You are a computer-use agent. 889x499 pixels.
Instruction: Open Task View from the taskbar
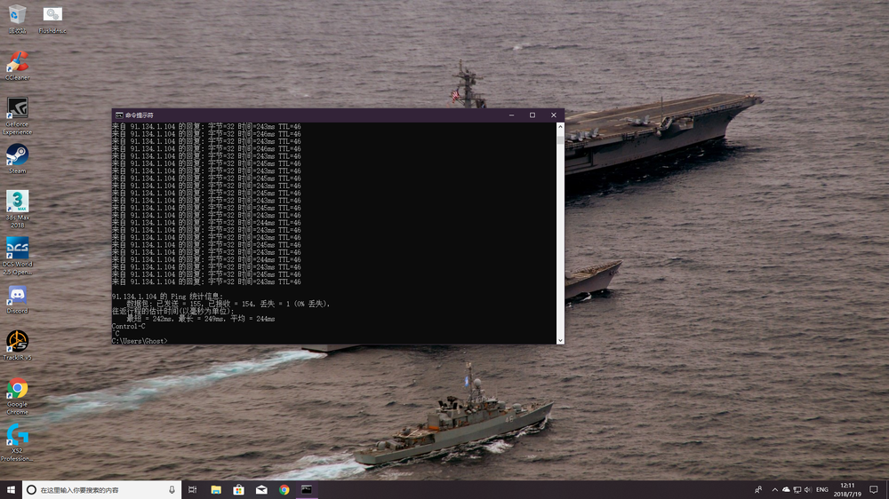tap(193, 489)
